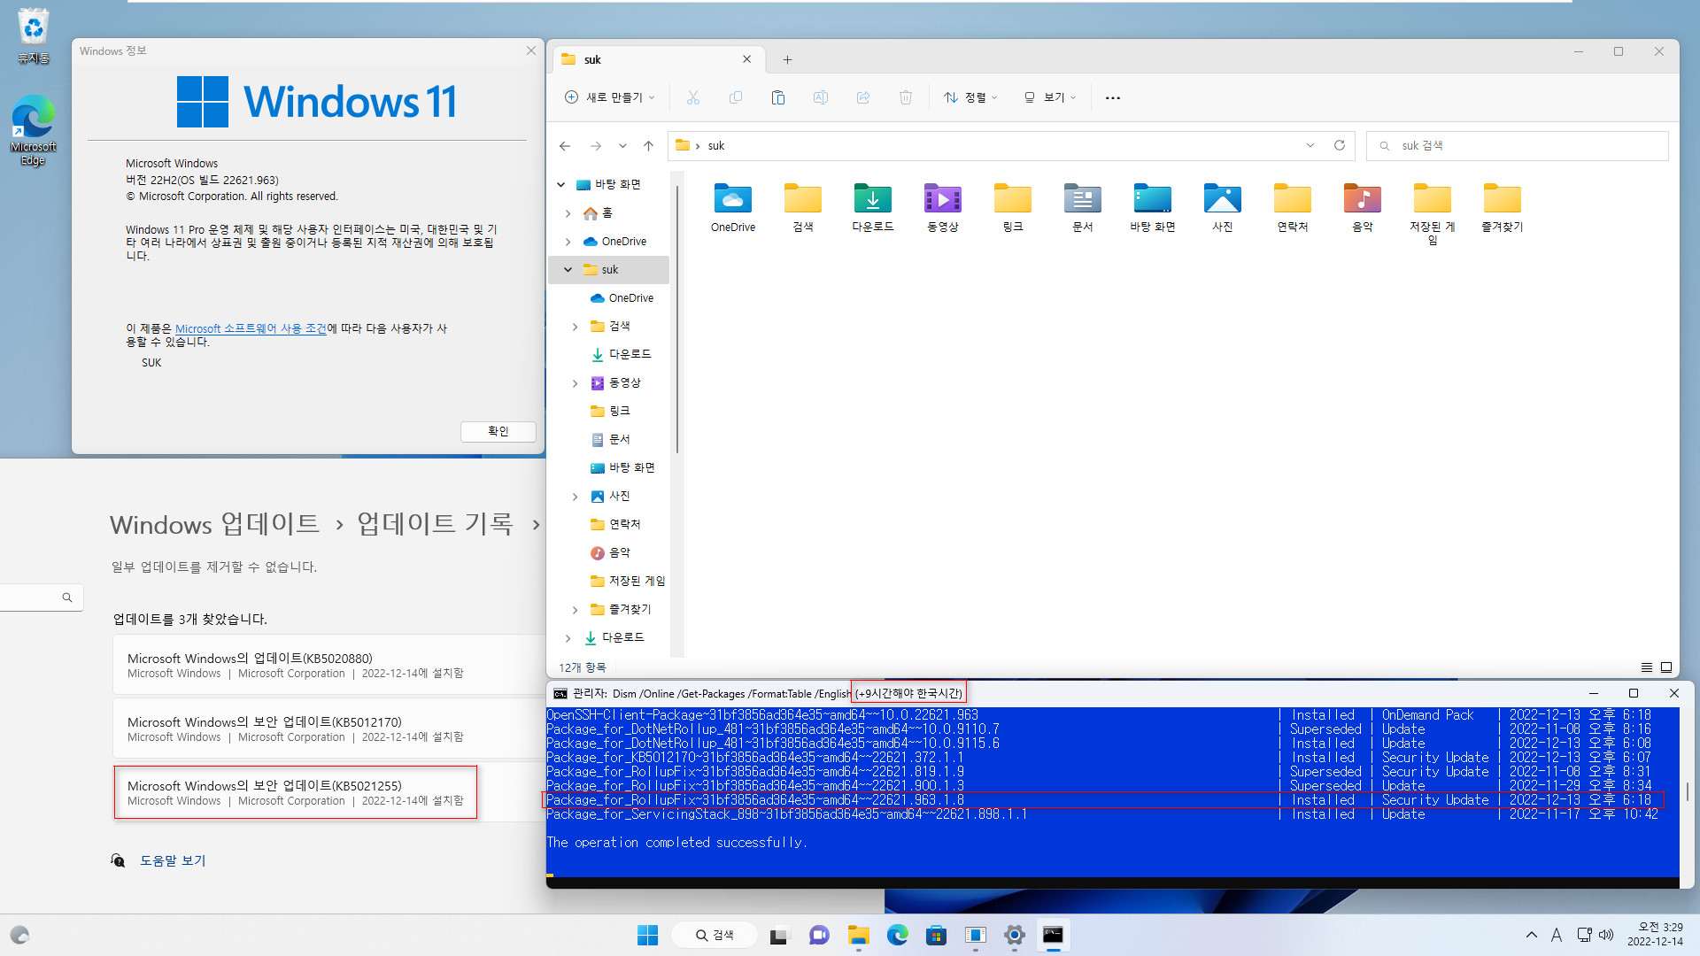Go back with the Explorer back arrow

[565, 146]
